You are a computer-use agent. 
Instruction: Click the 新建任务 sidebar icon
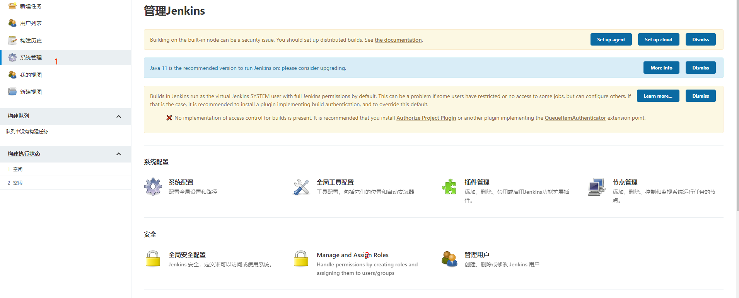coord(12,6)
